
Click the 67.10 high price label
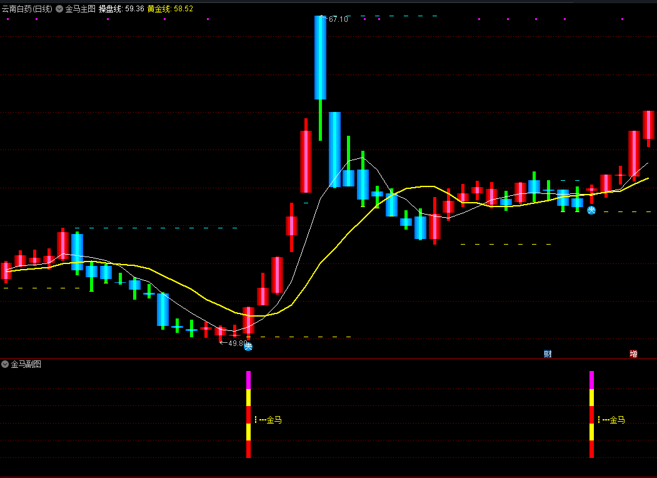(338, 19)
